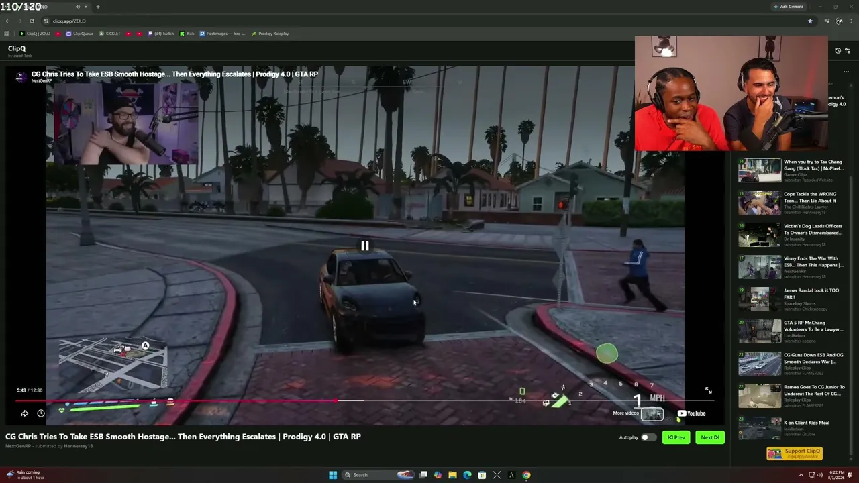
Task: Reload the page with the refresh icon
Action: pyautogui.click(x=32, y=21)
